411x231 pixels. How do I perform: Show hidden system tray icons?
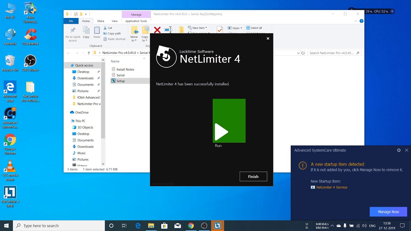click(332, 226)
